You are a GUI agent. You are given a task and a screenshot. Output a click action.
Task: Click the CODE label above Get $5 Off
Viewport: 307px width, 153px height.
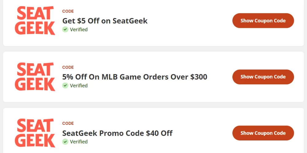pos(68,11)
